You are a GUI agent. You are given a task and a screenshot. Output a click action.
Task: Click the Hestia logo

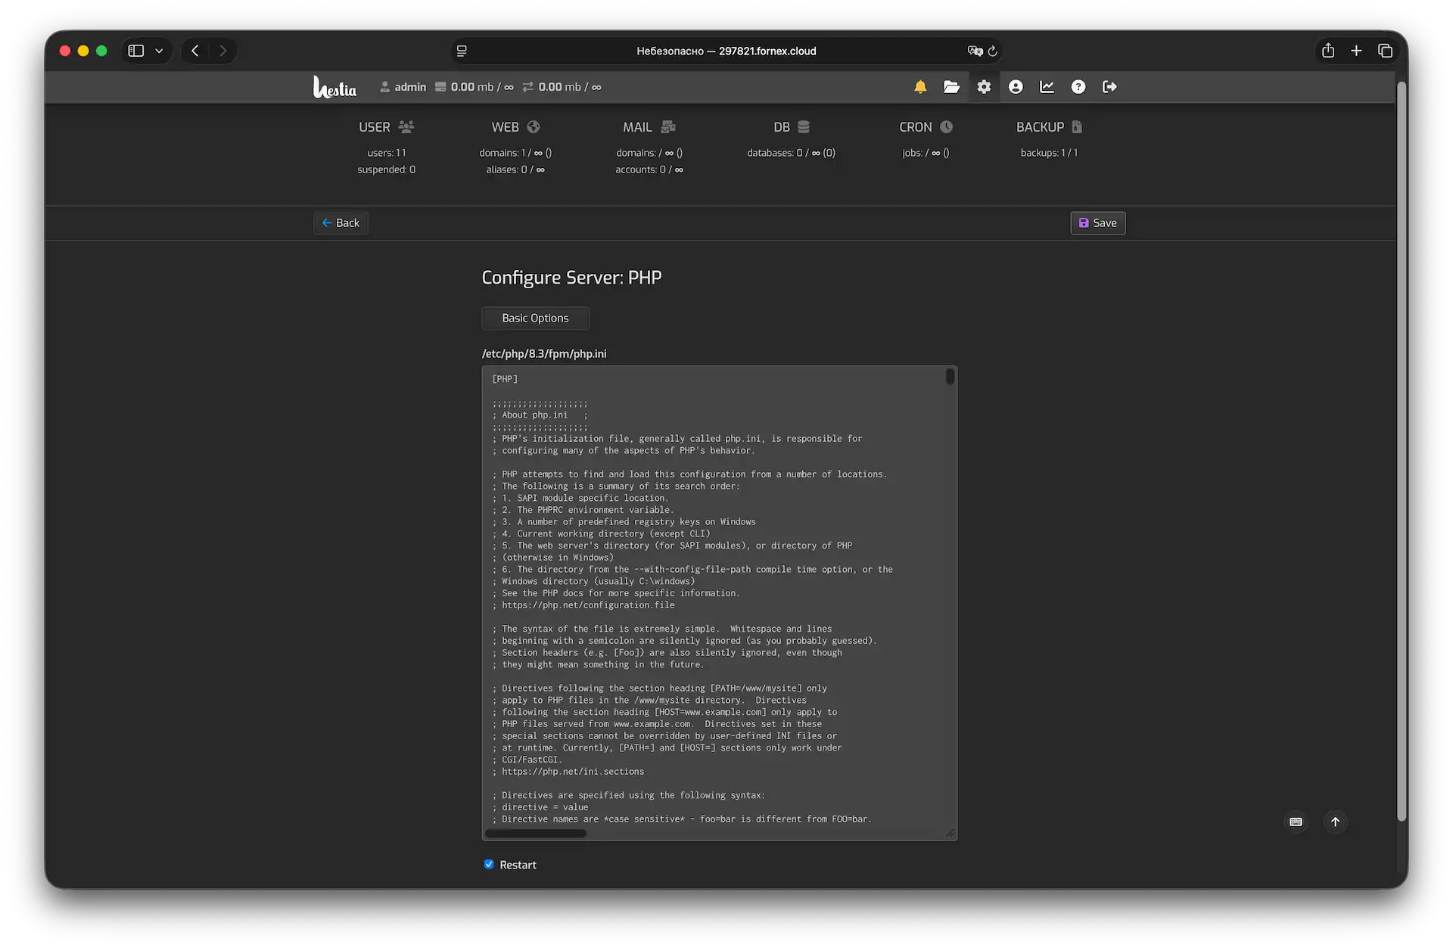click(x=334, y=87)
